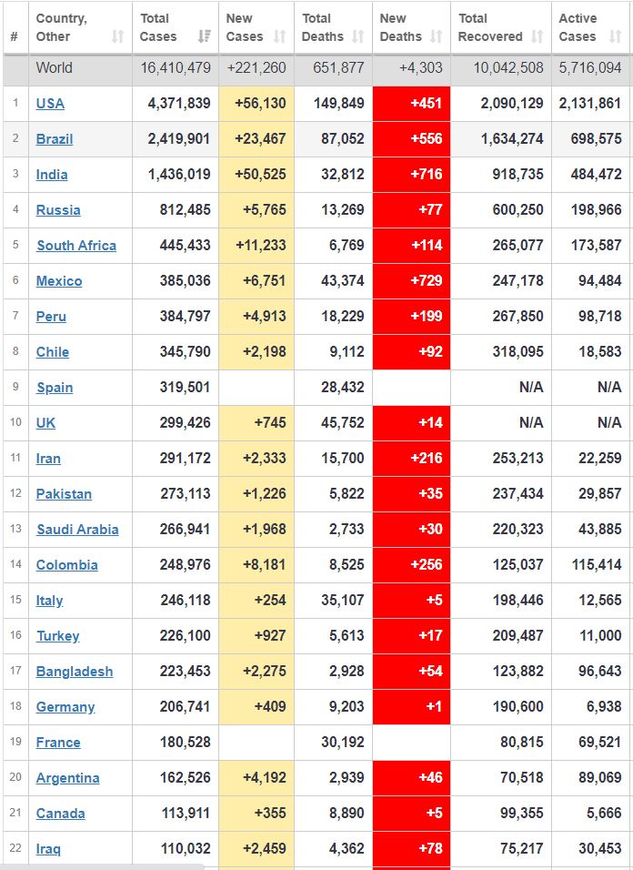Open the Bangladesh country link
The image size is (633, 870).
click(75, 672)
